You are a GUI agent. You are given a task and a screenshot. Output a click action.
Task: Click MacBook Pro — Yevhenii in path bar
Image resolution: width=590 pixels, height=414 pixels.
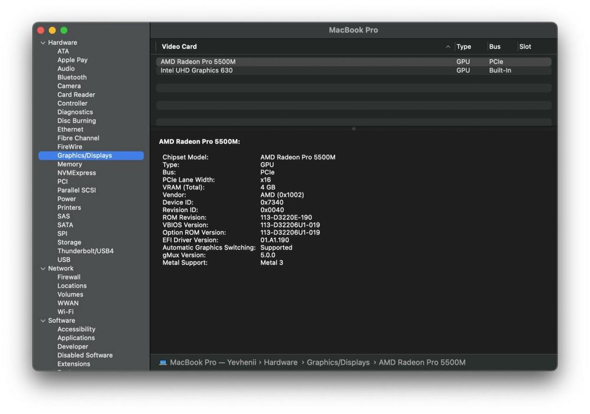pyautogui.click(x=213, y=363)
